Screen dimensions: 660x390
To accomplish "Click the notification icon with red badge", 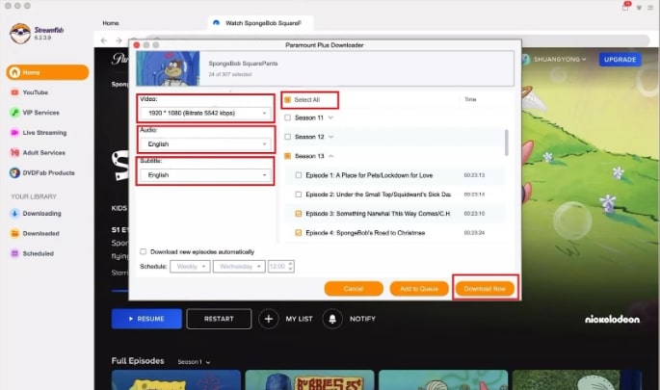I will tap(626, 6).
